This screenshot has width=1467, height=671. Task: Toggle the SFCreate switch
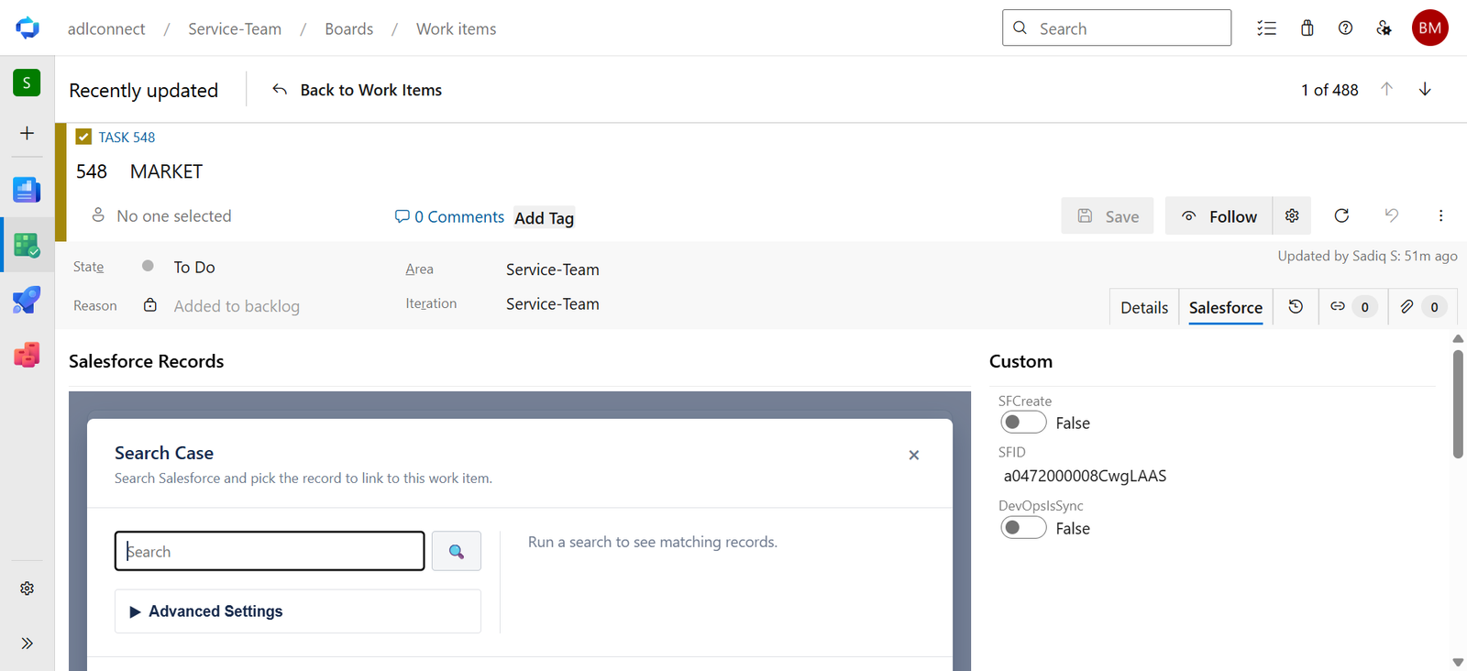click(x=1023, y=422)
